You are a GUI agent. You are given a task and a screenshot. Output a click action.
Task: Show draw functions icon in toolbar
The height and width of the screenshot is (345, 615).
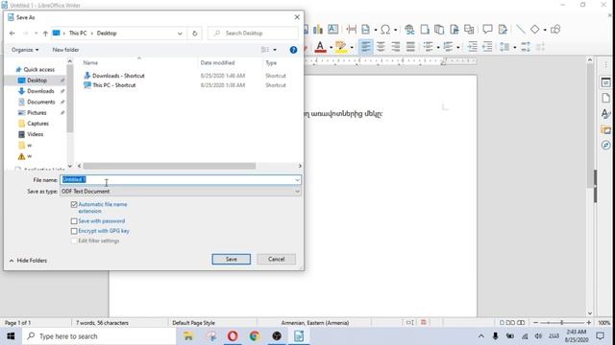pyautogui.click(x=555, y=30)
